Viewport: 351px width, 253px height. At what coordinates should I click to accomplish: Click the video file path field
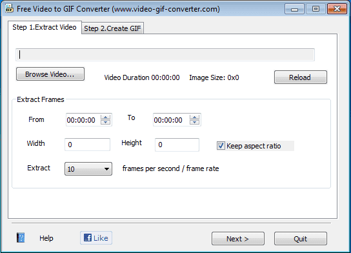pos(165,55)
